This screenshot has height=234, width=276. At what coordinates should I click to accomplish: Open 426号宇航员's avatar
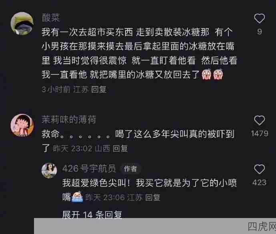[x=49, y=171]
